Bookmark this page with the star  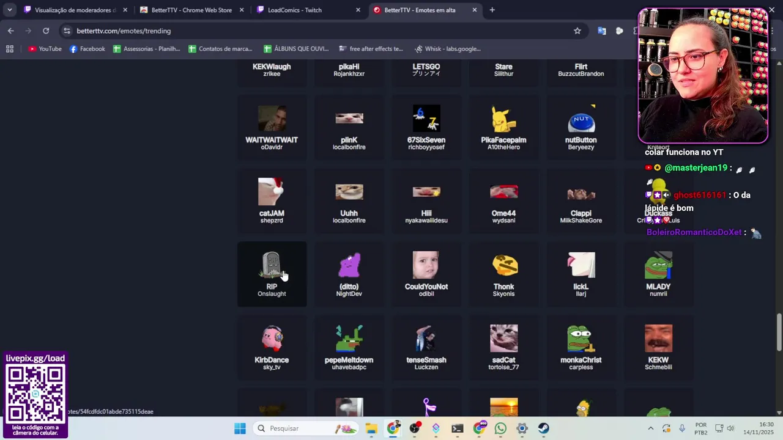click(x=577, y=31)
